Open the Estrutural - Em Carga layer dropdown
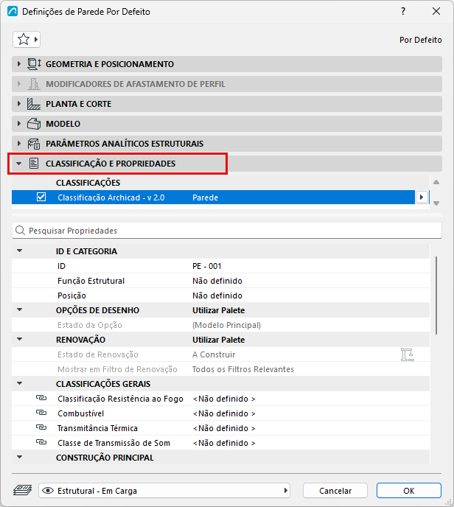 (x=164, y=491)
